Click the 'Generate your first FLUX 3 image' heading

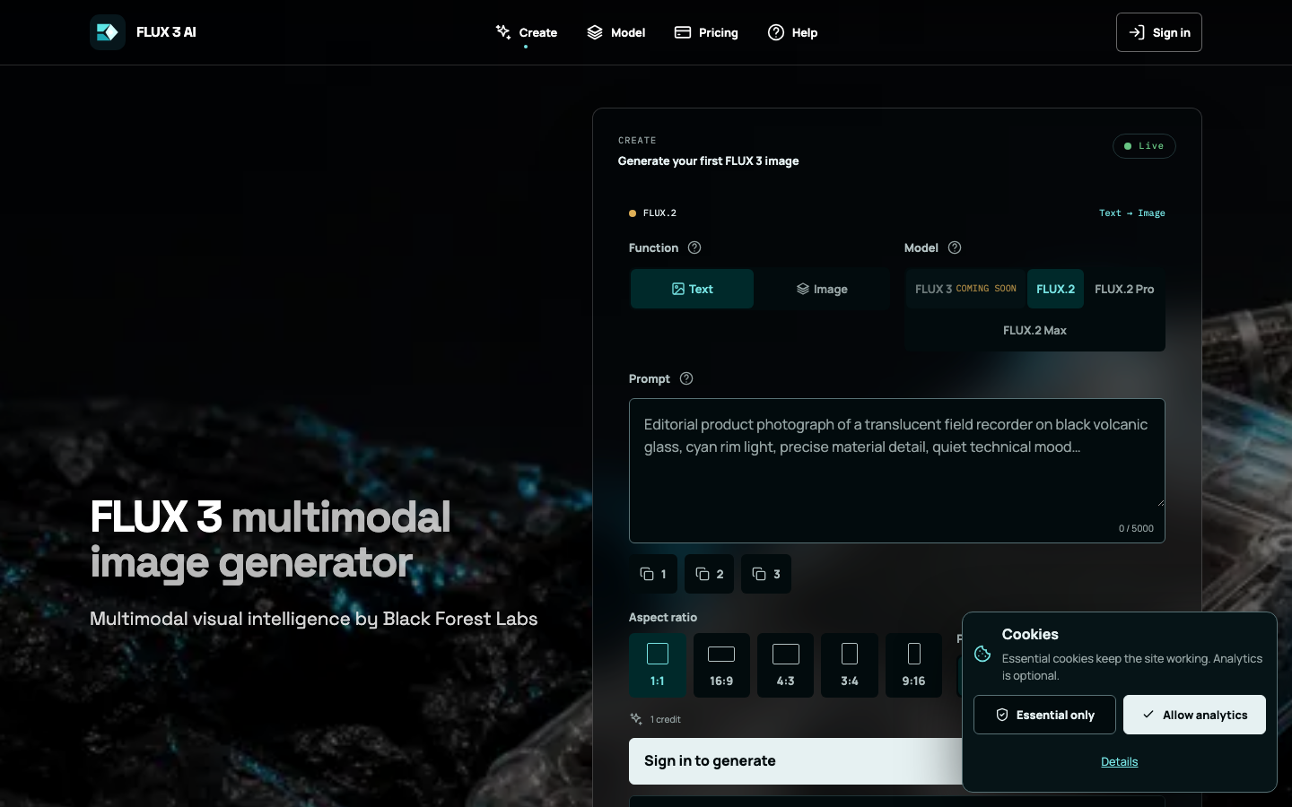(708, 161)
